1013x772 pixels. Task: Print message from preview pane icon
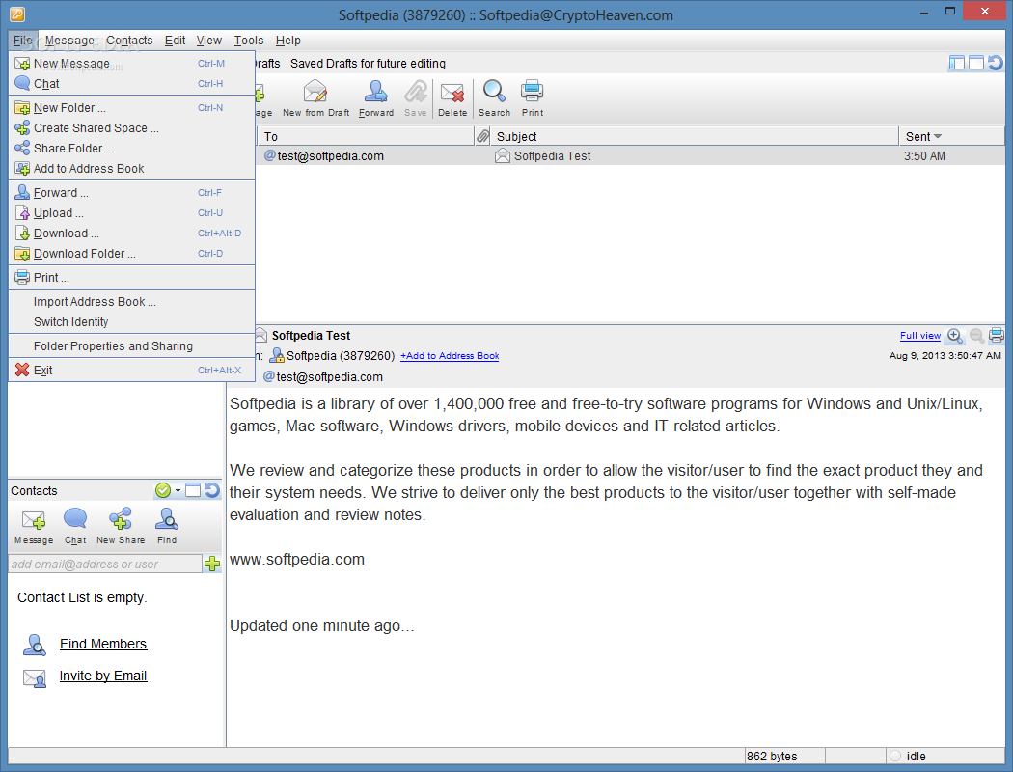point(997,335)
